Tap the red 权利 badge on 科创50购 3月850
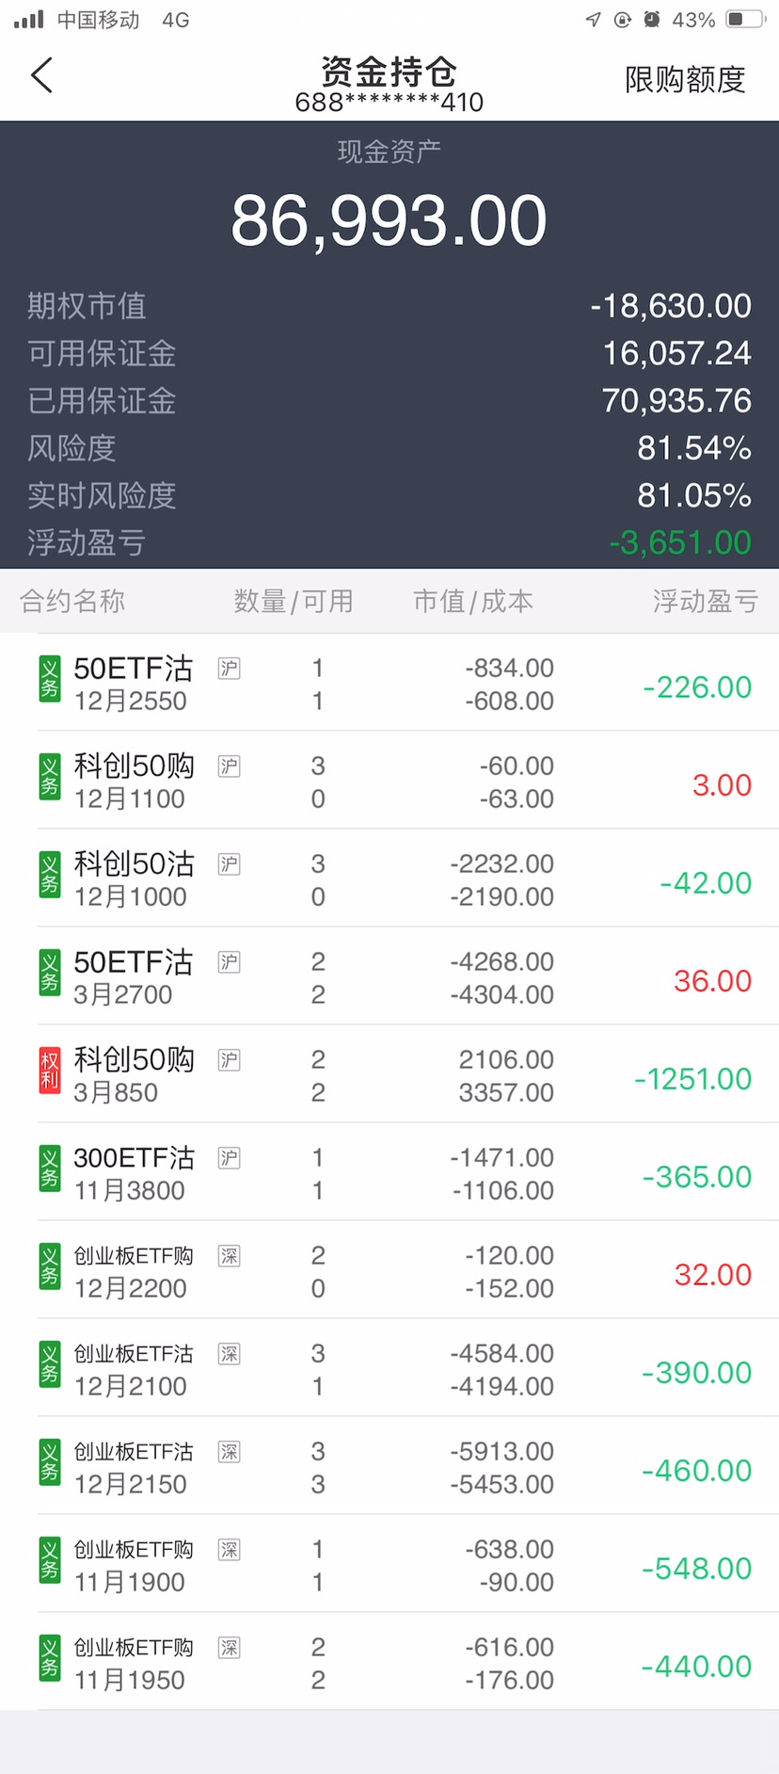779x1774 pixels. [50, 1072]
